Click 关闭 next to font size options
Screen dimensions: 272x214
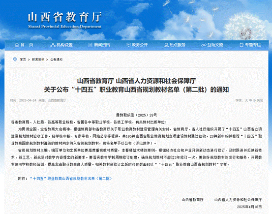click(x=260, y=100)
